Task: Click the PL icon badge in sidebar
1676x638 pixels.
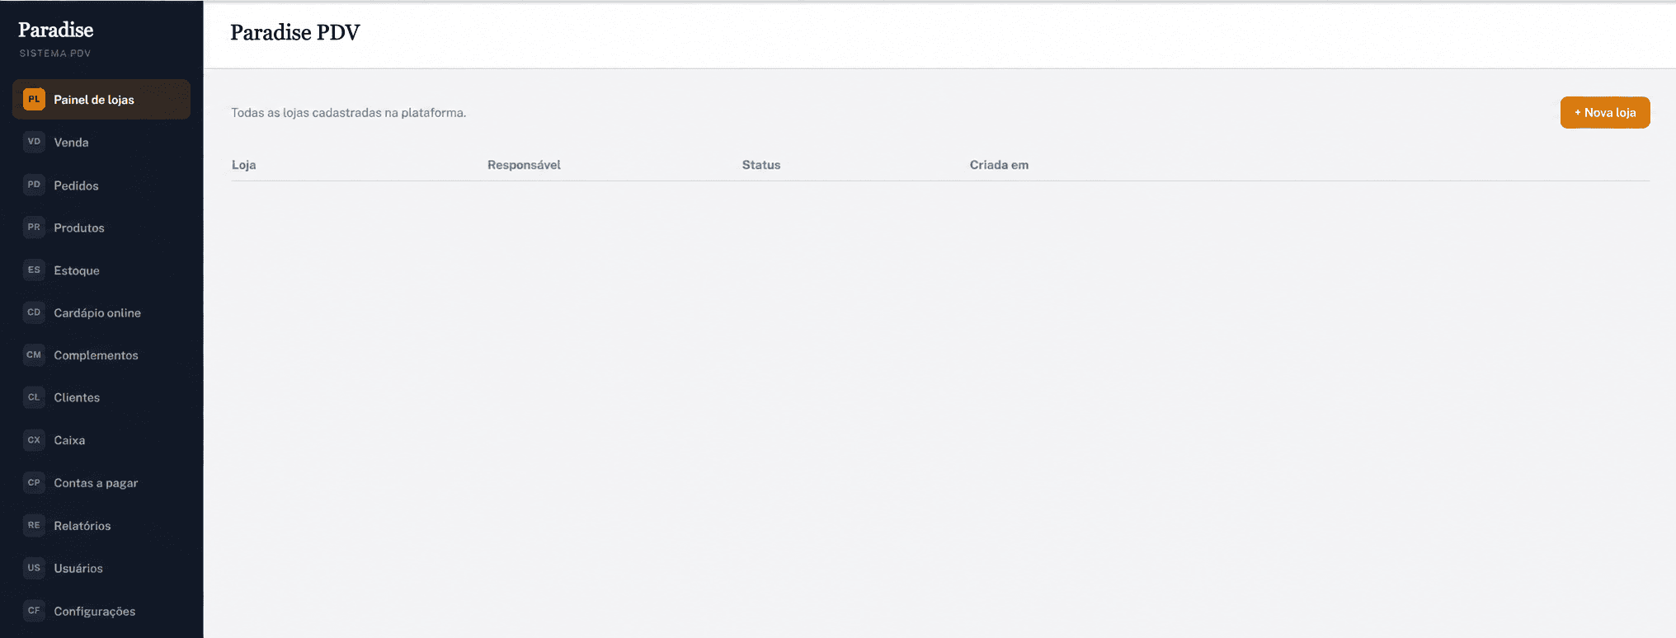Action: tap(34, 99)
